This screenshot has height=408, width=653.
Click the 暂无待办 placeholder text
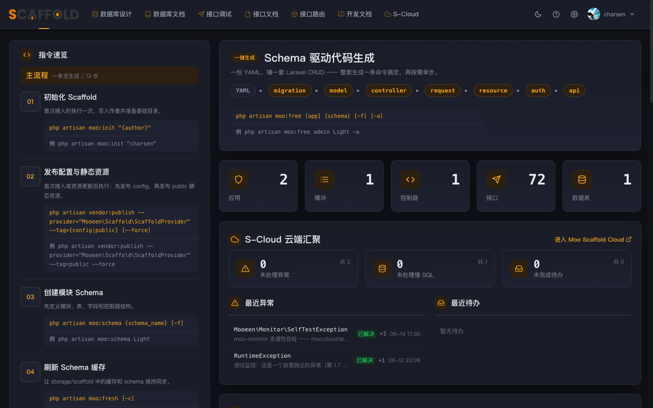pyautogui.click(x=452, y=331)
